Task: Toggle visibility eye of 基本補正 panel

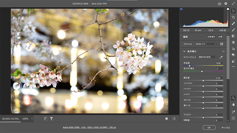Action: coord(223,51)
